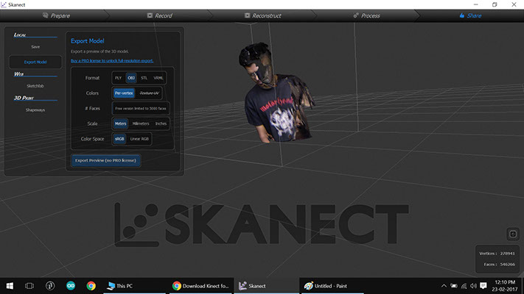524x294 pixels.
Task: Open battery status tray icon
Action: coord(454,286)
